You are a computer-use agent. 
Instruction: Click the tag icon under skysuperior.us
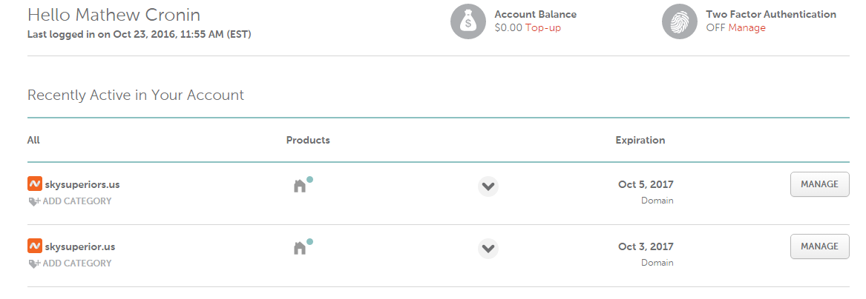[34, 263]
